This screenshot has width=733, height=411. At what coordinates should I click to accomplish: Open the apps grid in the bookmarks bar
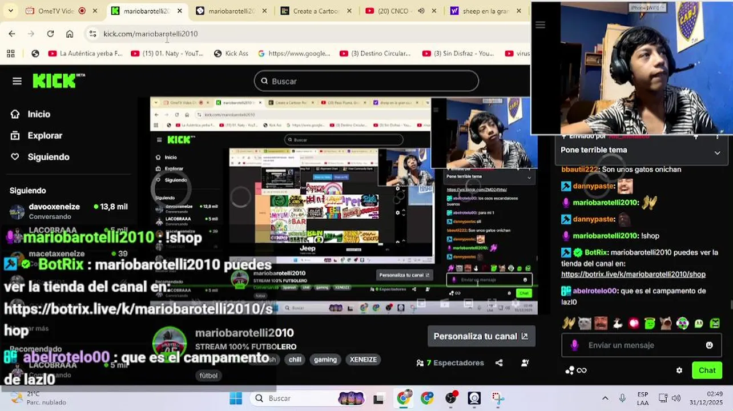pos(10,53)
